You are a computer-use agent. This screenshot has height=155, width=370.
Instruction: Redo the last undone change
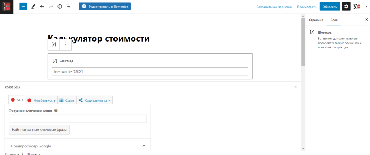point(51,7)
